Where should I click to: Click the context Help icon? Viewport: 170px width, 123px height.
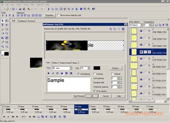pyautogui.click(x=94, y=9)
